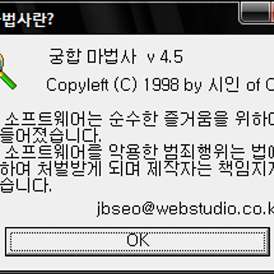
Task: Click the green handle of the magnifier icon
Action: point(8,80)
